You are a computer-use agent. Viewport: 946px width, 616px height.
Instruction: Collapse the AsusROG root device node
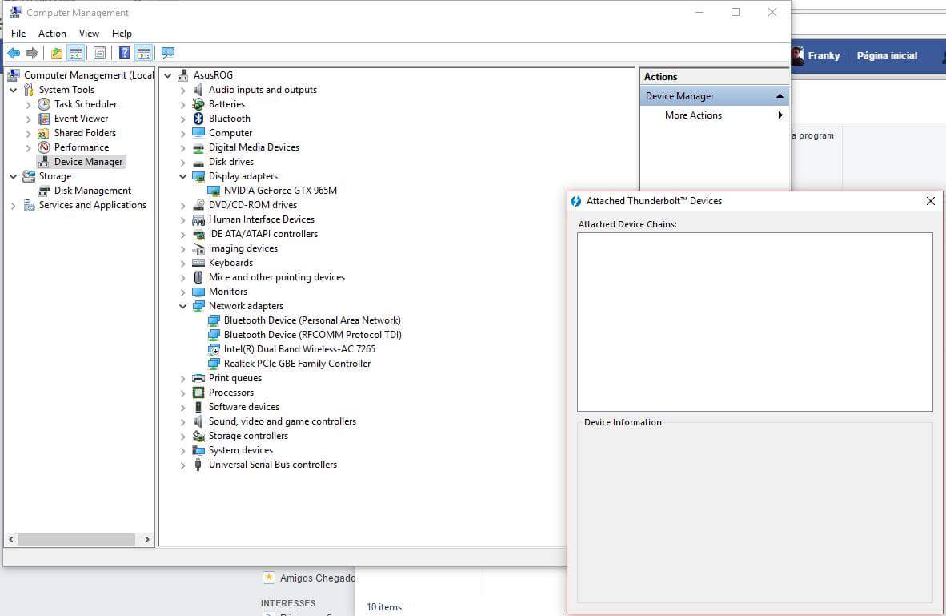coord(168,75)
